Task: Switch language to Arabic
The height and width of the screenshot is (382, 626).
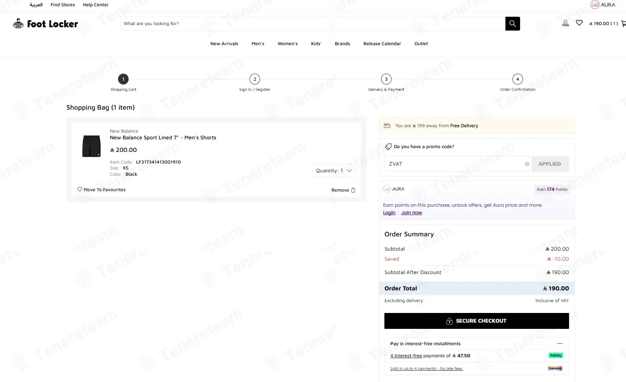Action: (36, 5)
